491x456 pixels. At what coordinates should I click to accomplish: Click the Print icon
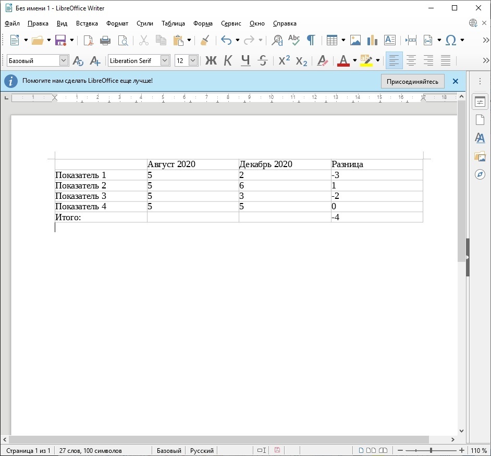[x=105, y=40]
